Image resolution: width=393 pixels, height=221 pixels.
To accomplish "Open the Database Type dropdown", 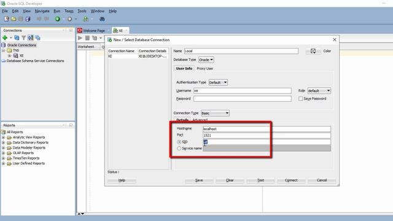I will (x=206, y=60).
